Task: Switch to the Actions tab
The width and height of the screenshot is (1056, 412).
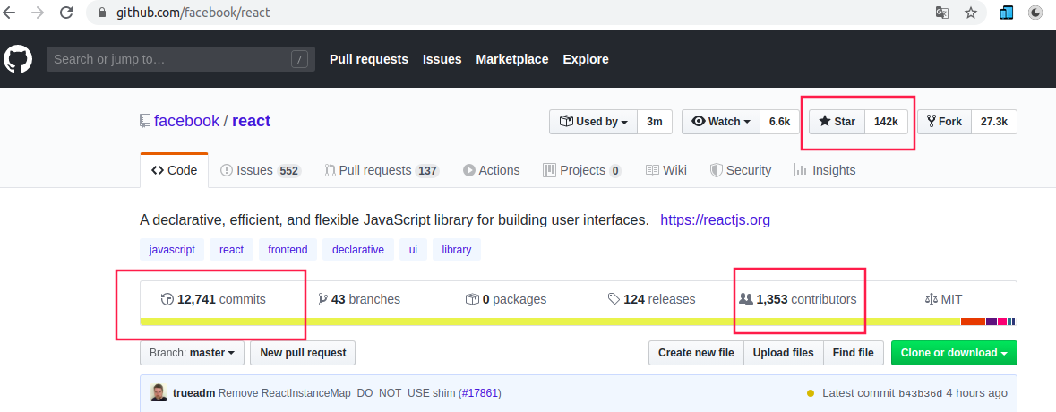Action: [492, 170]
